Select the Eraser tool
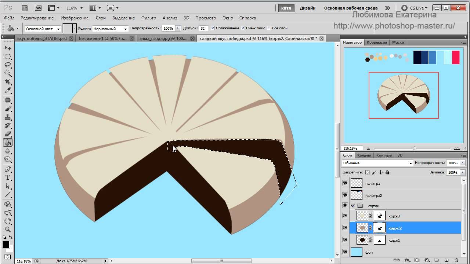 [x=8, y=134]
